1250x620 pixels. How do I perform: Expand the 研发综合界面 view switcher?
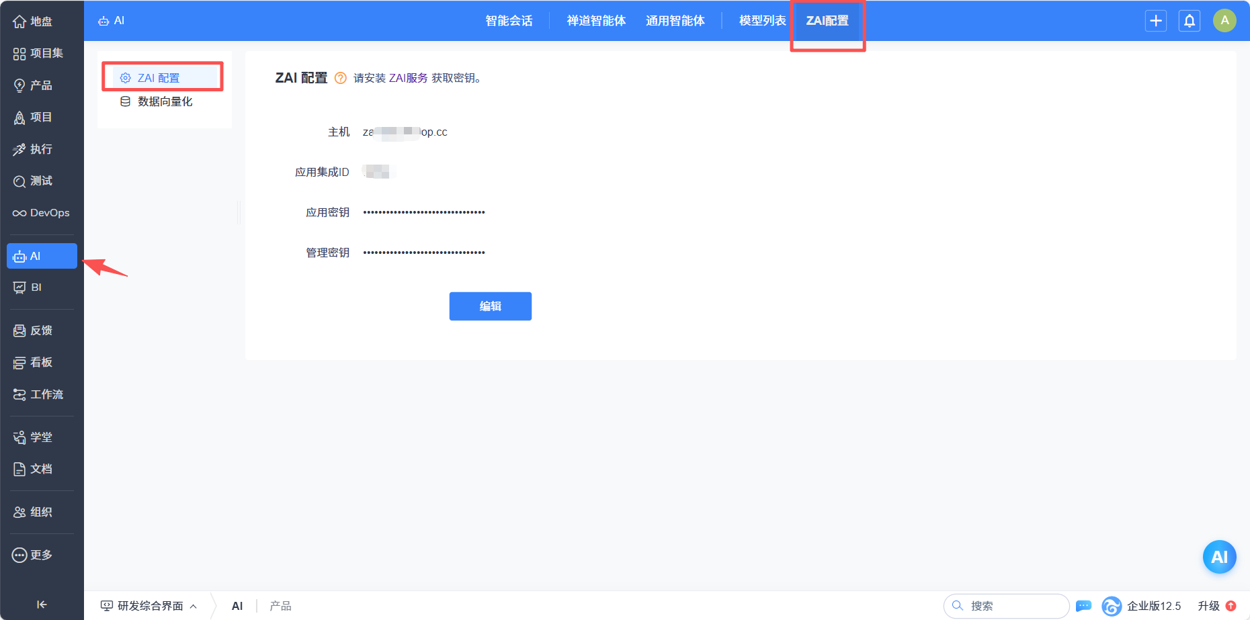pyautogui.click(x=149, y=606)
